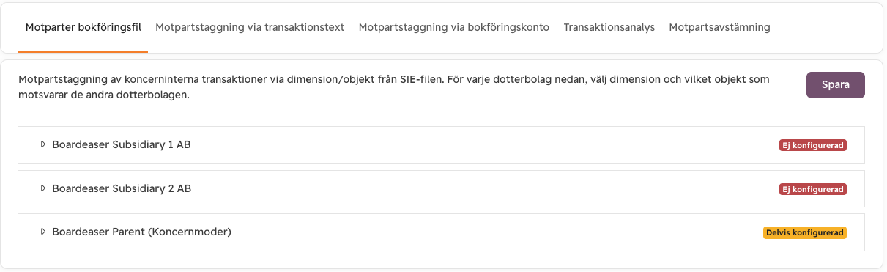Click empty area in Boardeaser Parent panel
The height and width of the screenshot is (272, 887).
[x=498, y=232]
